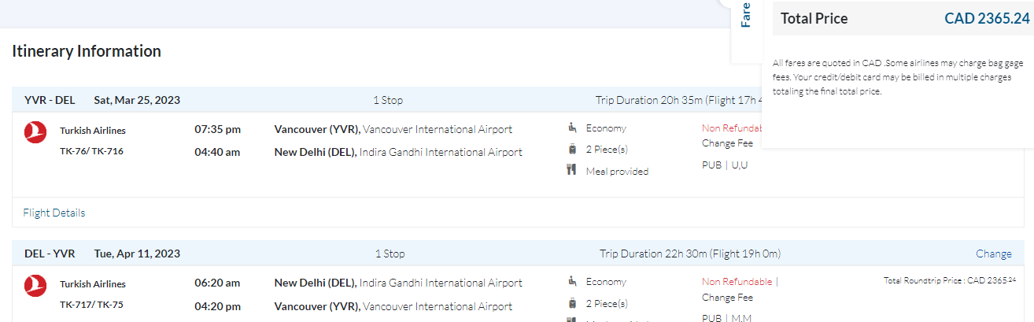Click the Economy seat icon for YVR-DEL flight
This screenshot has width=1034, height=322.
pos(572,128)
